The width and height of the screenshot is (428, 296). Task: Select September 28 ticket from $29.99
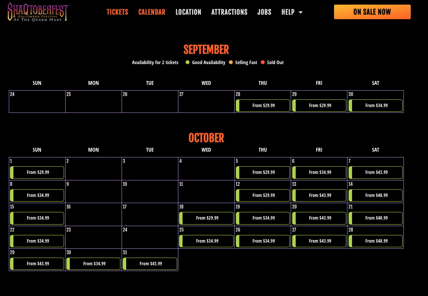tap(263, 106)
